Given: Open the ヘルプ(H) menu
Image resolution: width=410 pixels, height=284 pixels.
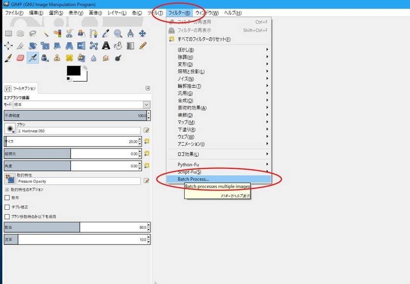Looking at the screenshot, I should (232, 13).
